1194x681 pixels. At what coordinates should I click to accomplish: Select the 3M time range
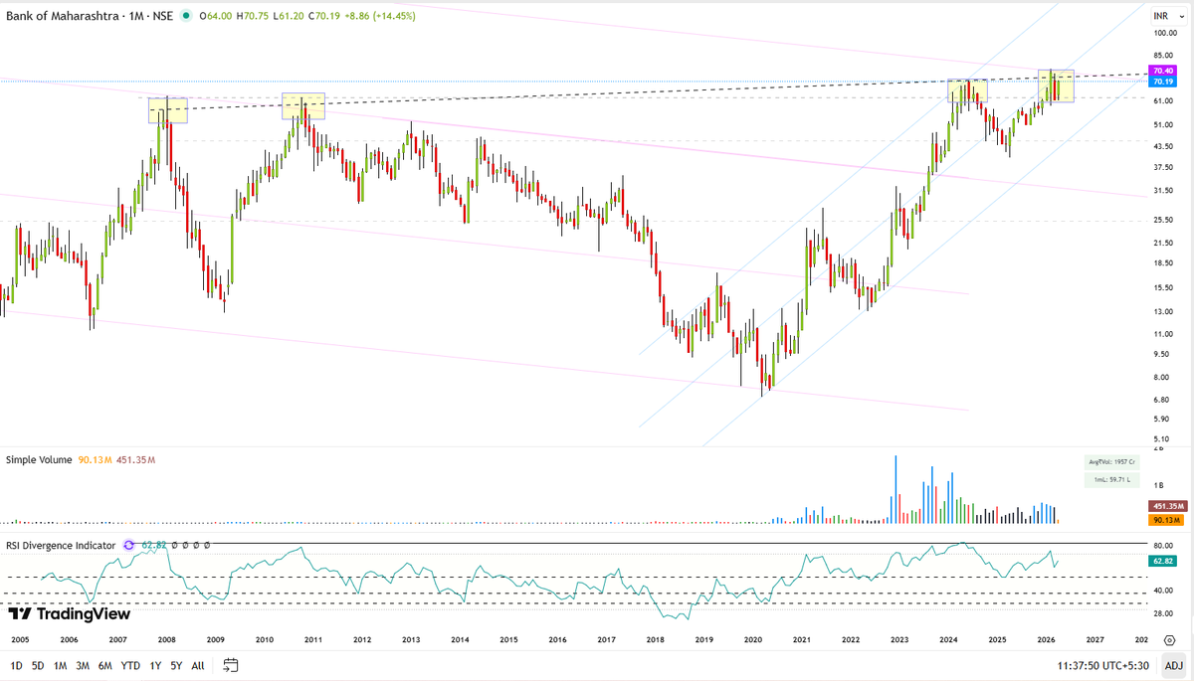pos(83,665)
